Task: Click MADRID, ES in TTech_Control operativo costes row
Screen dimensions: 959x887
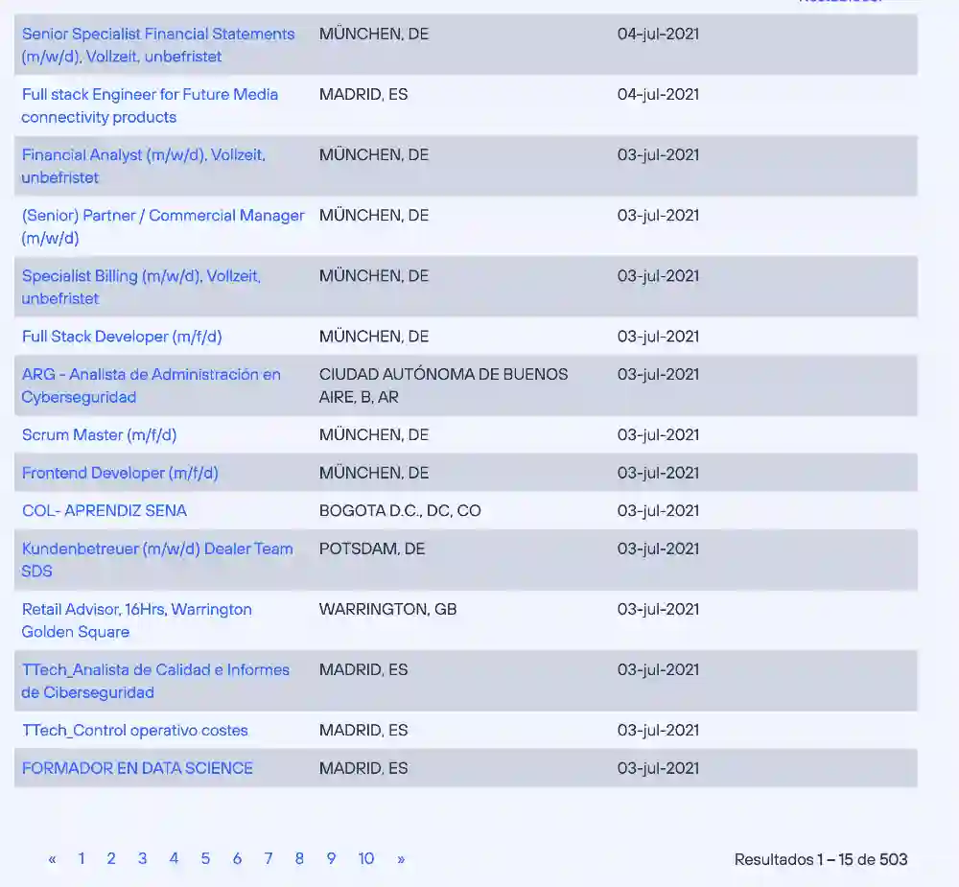Action: coord(363,731)
